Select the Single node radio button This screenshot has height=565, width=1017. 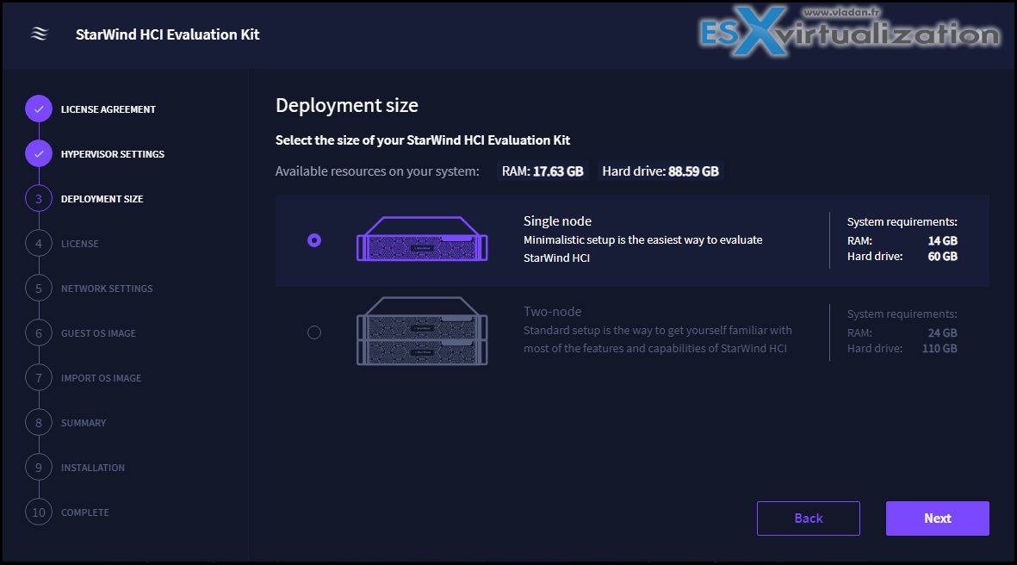[314, 240]
